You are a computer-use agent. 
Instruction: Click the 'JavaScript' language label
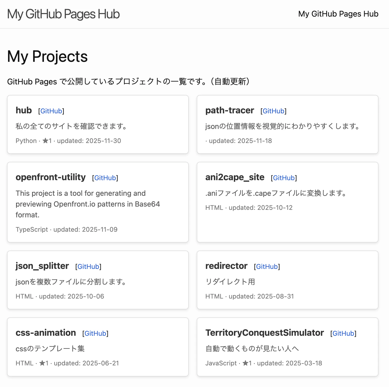[x=221, y=363]
